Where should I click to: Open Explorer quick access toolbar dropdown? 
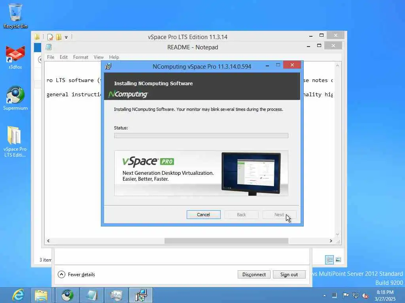tap(66, 37)
